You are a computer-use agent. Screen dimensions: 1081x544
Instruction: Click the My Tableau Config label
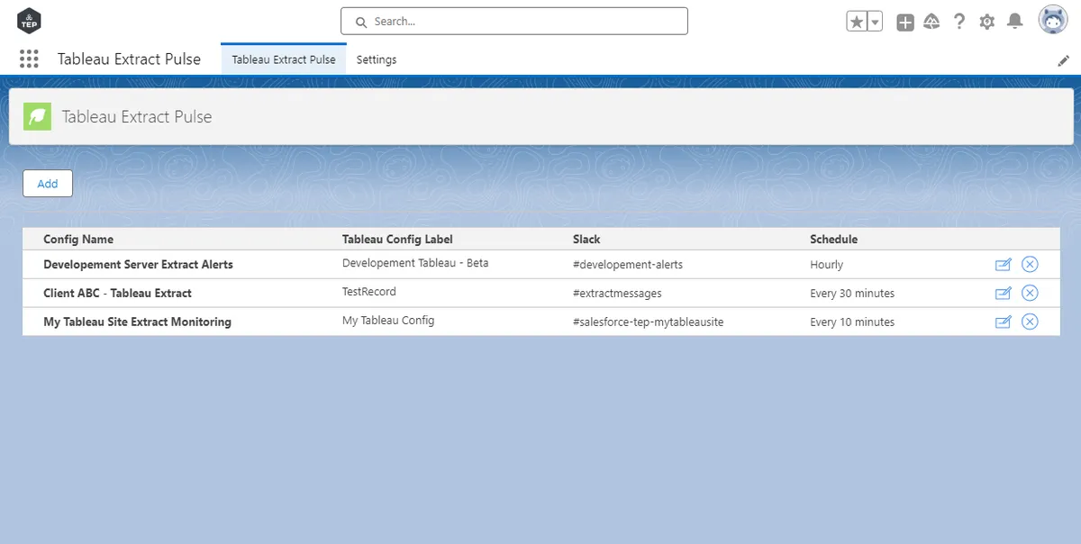[388, 321]
